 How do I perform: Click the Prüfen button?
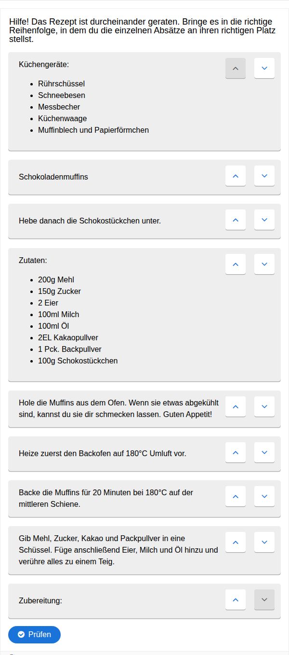[34, 634]
